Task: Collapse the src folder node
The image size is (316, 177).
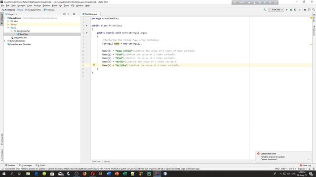Action: [8, 28]
